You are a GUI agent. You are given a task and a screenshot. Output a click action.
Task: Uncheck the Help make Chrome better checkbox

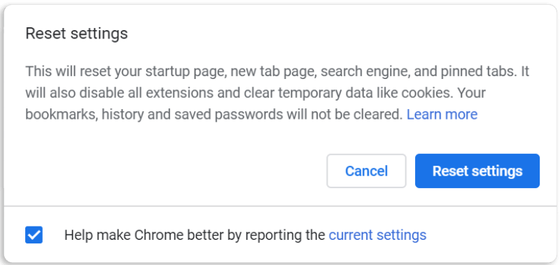click(34, 235)
